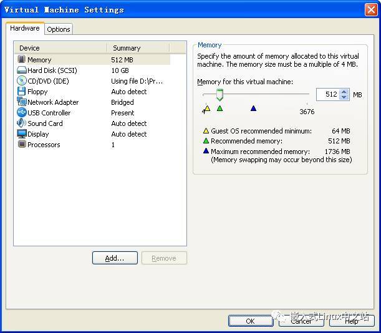Click green triangle in the Recommended memory legend
This screenshot has width=381, height=333.
tap(206, 141)
